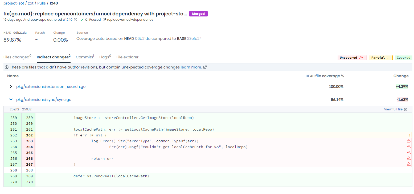Click the green CI Passed checkmark icon
The height and width of the screenshot is (194, 414).
(82, 19)
